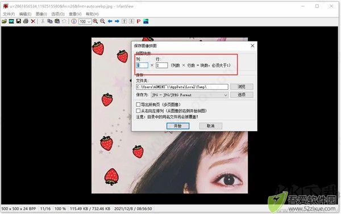Expand the 100 zoom level dropdown
Image resolution: width=341 pixels, height=214 pixels.
point(89,22)
